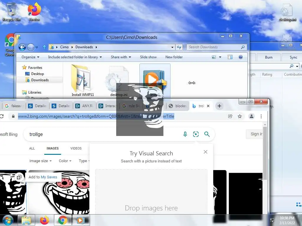Screen dimensions: 302x226
Task: Change the view icon in Explorer toolbar
Action: pos(214,57)
